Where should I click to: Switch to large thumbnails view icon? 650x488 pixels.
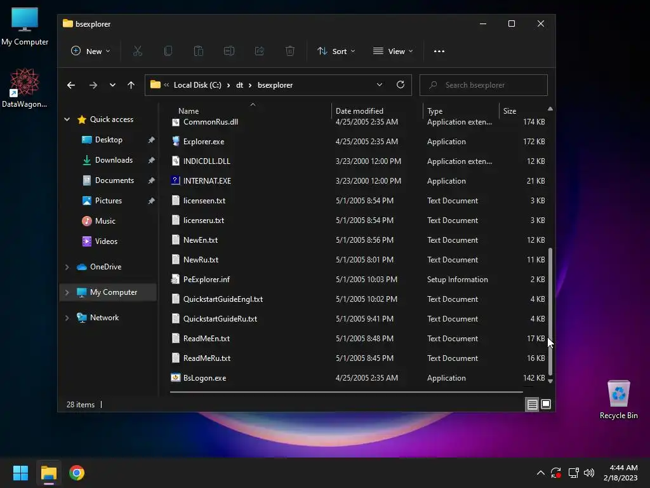(546, 404)
